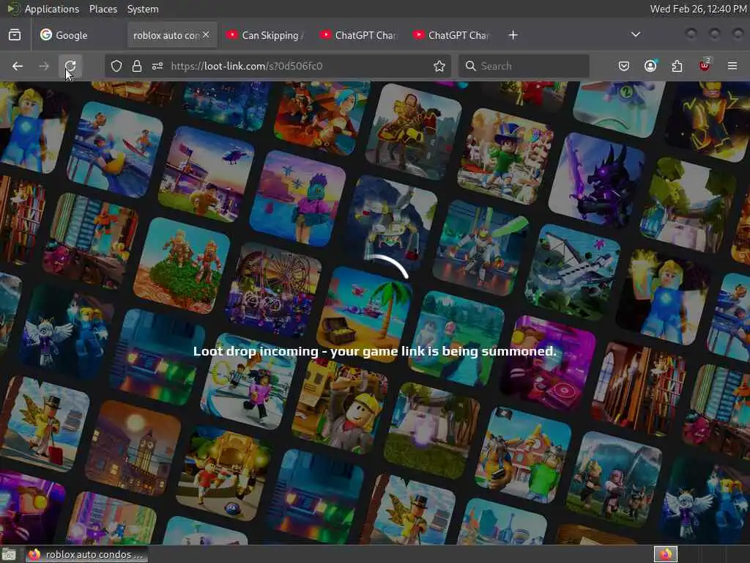Open the Places menu
The width and height of the screenshot is (750, 563).
pos(103,9)
